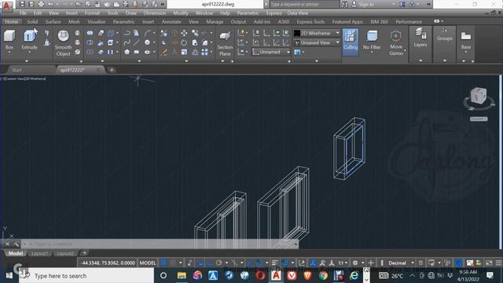Open the annotation scale 1:1 dropdown
Viewport: 503px width, 283px height.
tap(343, 263)
